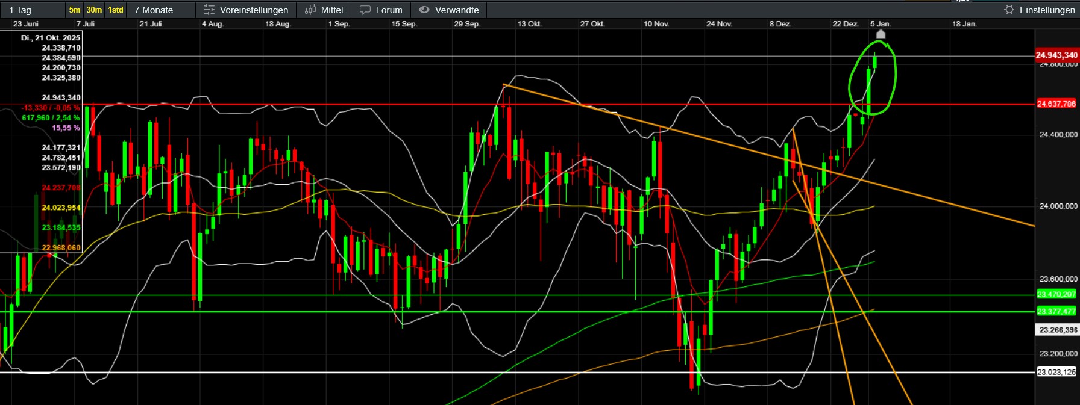The width and height of the screenshot is (1080, 405).
Task: Switch to the 5m timeframe
Action: coord(75,10)
